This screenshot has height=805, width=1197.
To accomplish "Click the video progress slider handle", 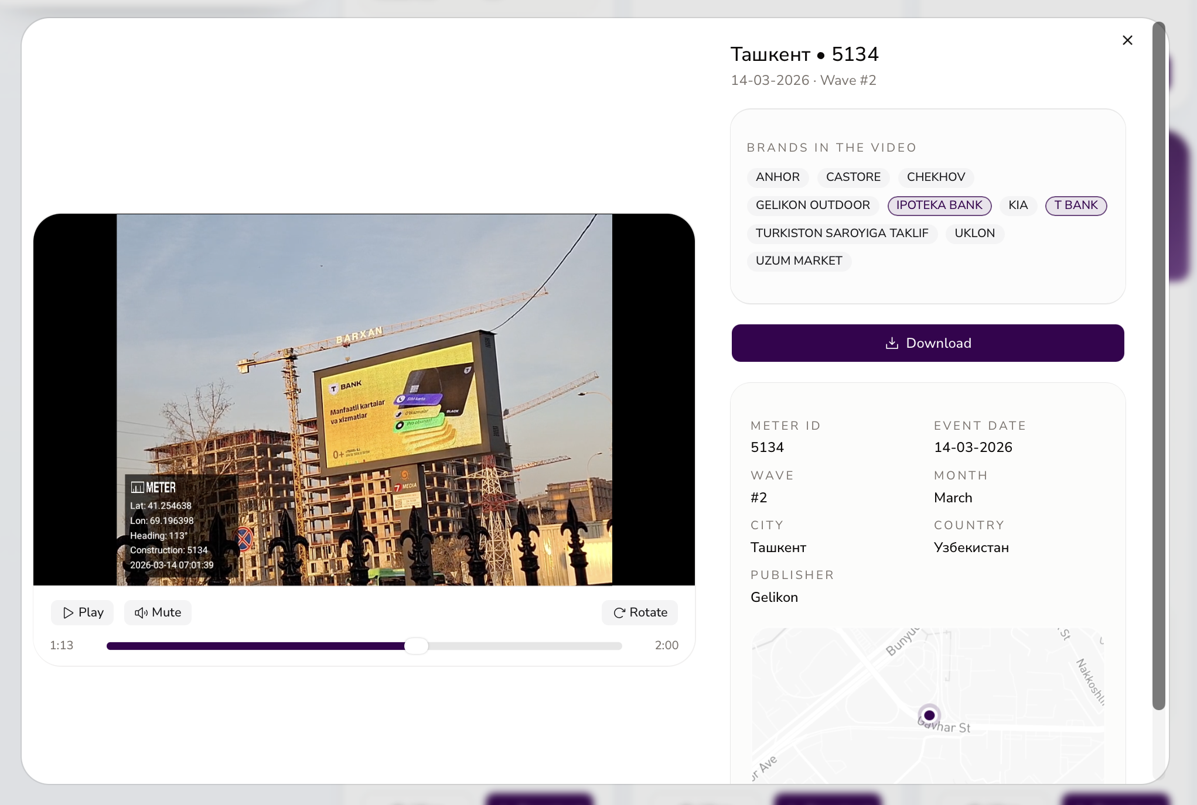I will click(416, 646).
